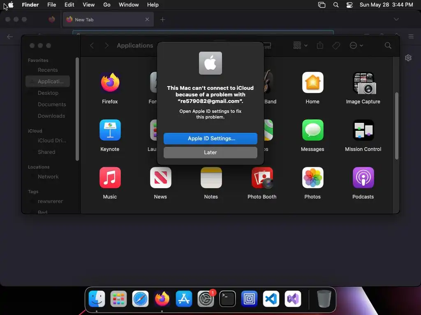The width and height of the screenshot is (421, 315).
Task: Select Recents in Finder sidebar
Action: click(48, 70)
